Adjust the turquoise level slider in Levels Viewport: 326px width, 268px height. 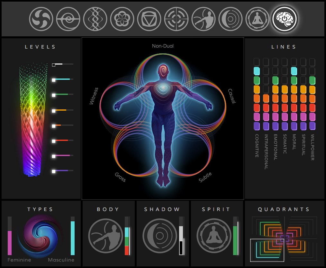pyautogui.click(x=54, y=79)
